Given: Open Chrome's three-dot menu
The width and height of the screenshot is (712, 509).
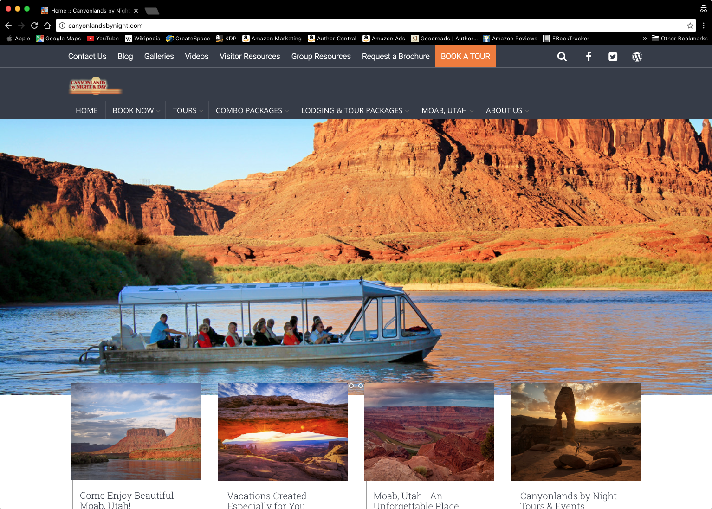Looking at the screenshot, I should (704, 26).
